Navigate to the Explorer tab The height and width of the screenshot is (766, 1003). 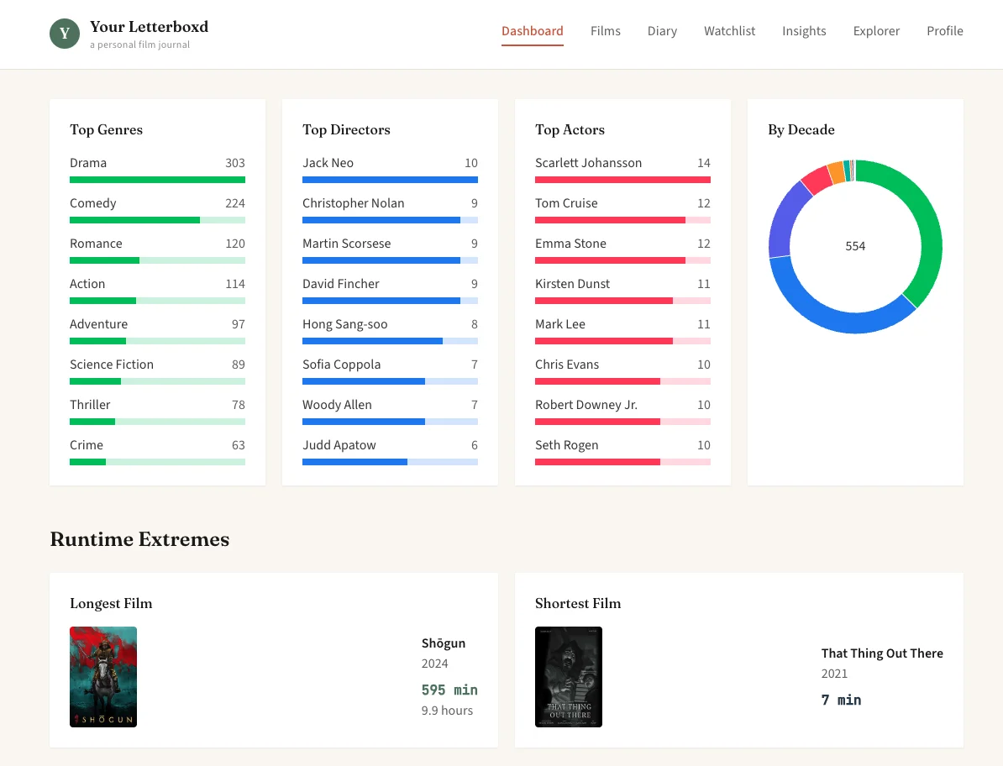click(876, 31)
